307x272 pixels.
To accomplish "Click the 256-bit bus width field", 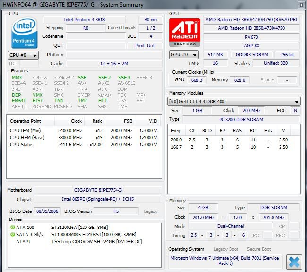I will 287,55.
